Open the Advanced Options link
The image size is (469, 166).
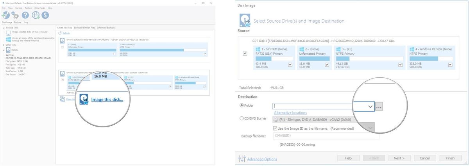click(x=262, y=159)
